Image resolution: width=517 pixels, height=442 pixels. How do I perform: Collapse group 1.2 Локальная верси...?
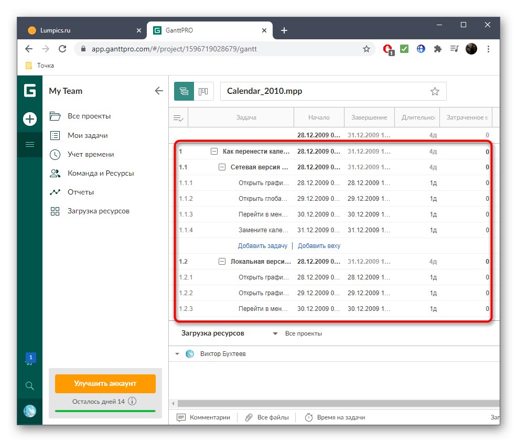click(x=222, y=262)
